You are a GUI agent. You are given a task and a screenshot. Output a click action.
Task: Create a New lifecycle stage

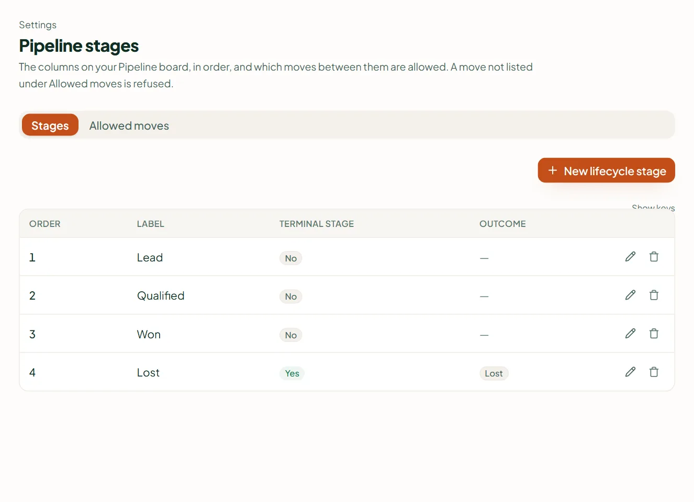point(606,170)
